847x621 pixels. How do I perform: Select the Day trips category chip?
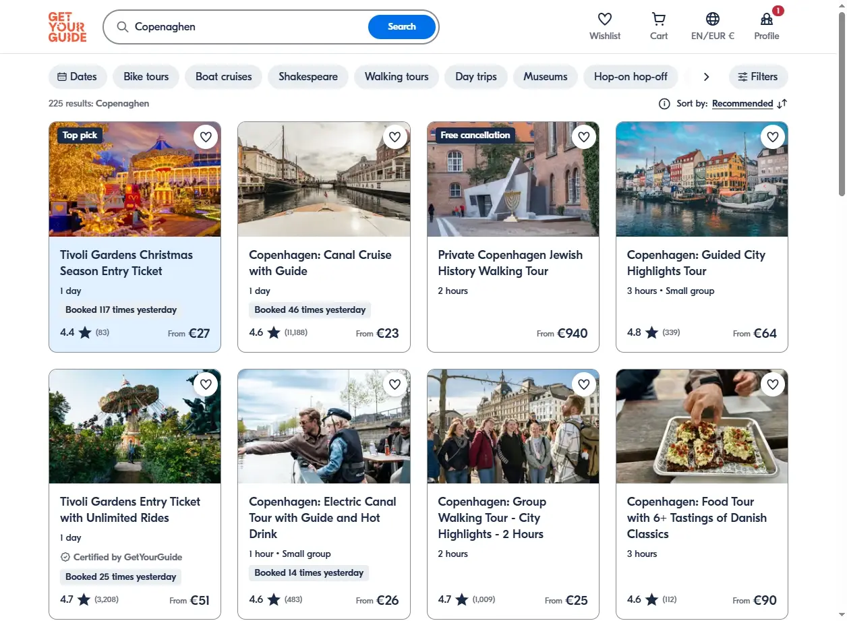click(476, 77)
